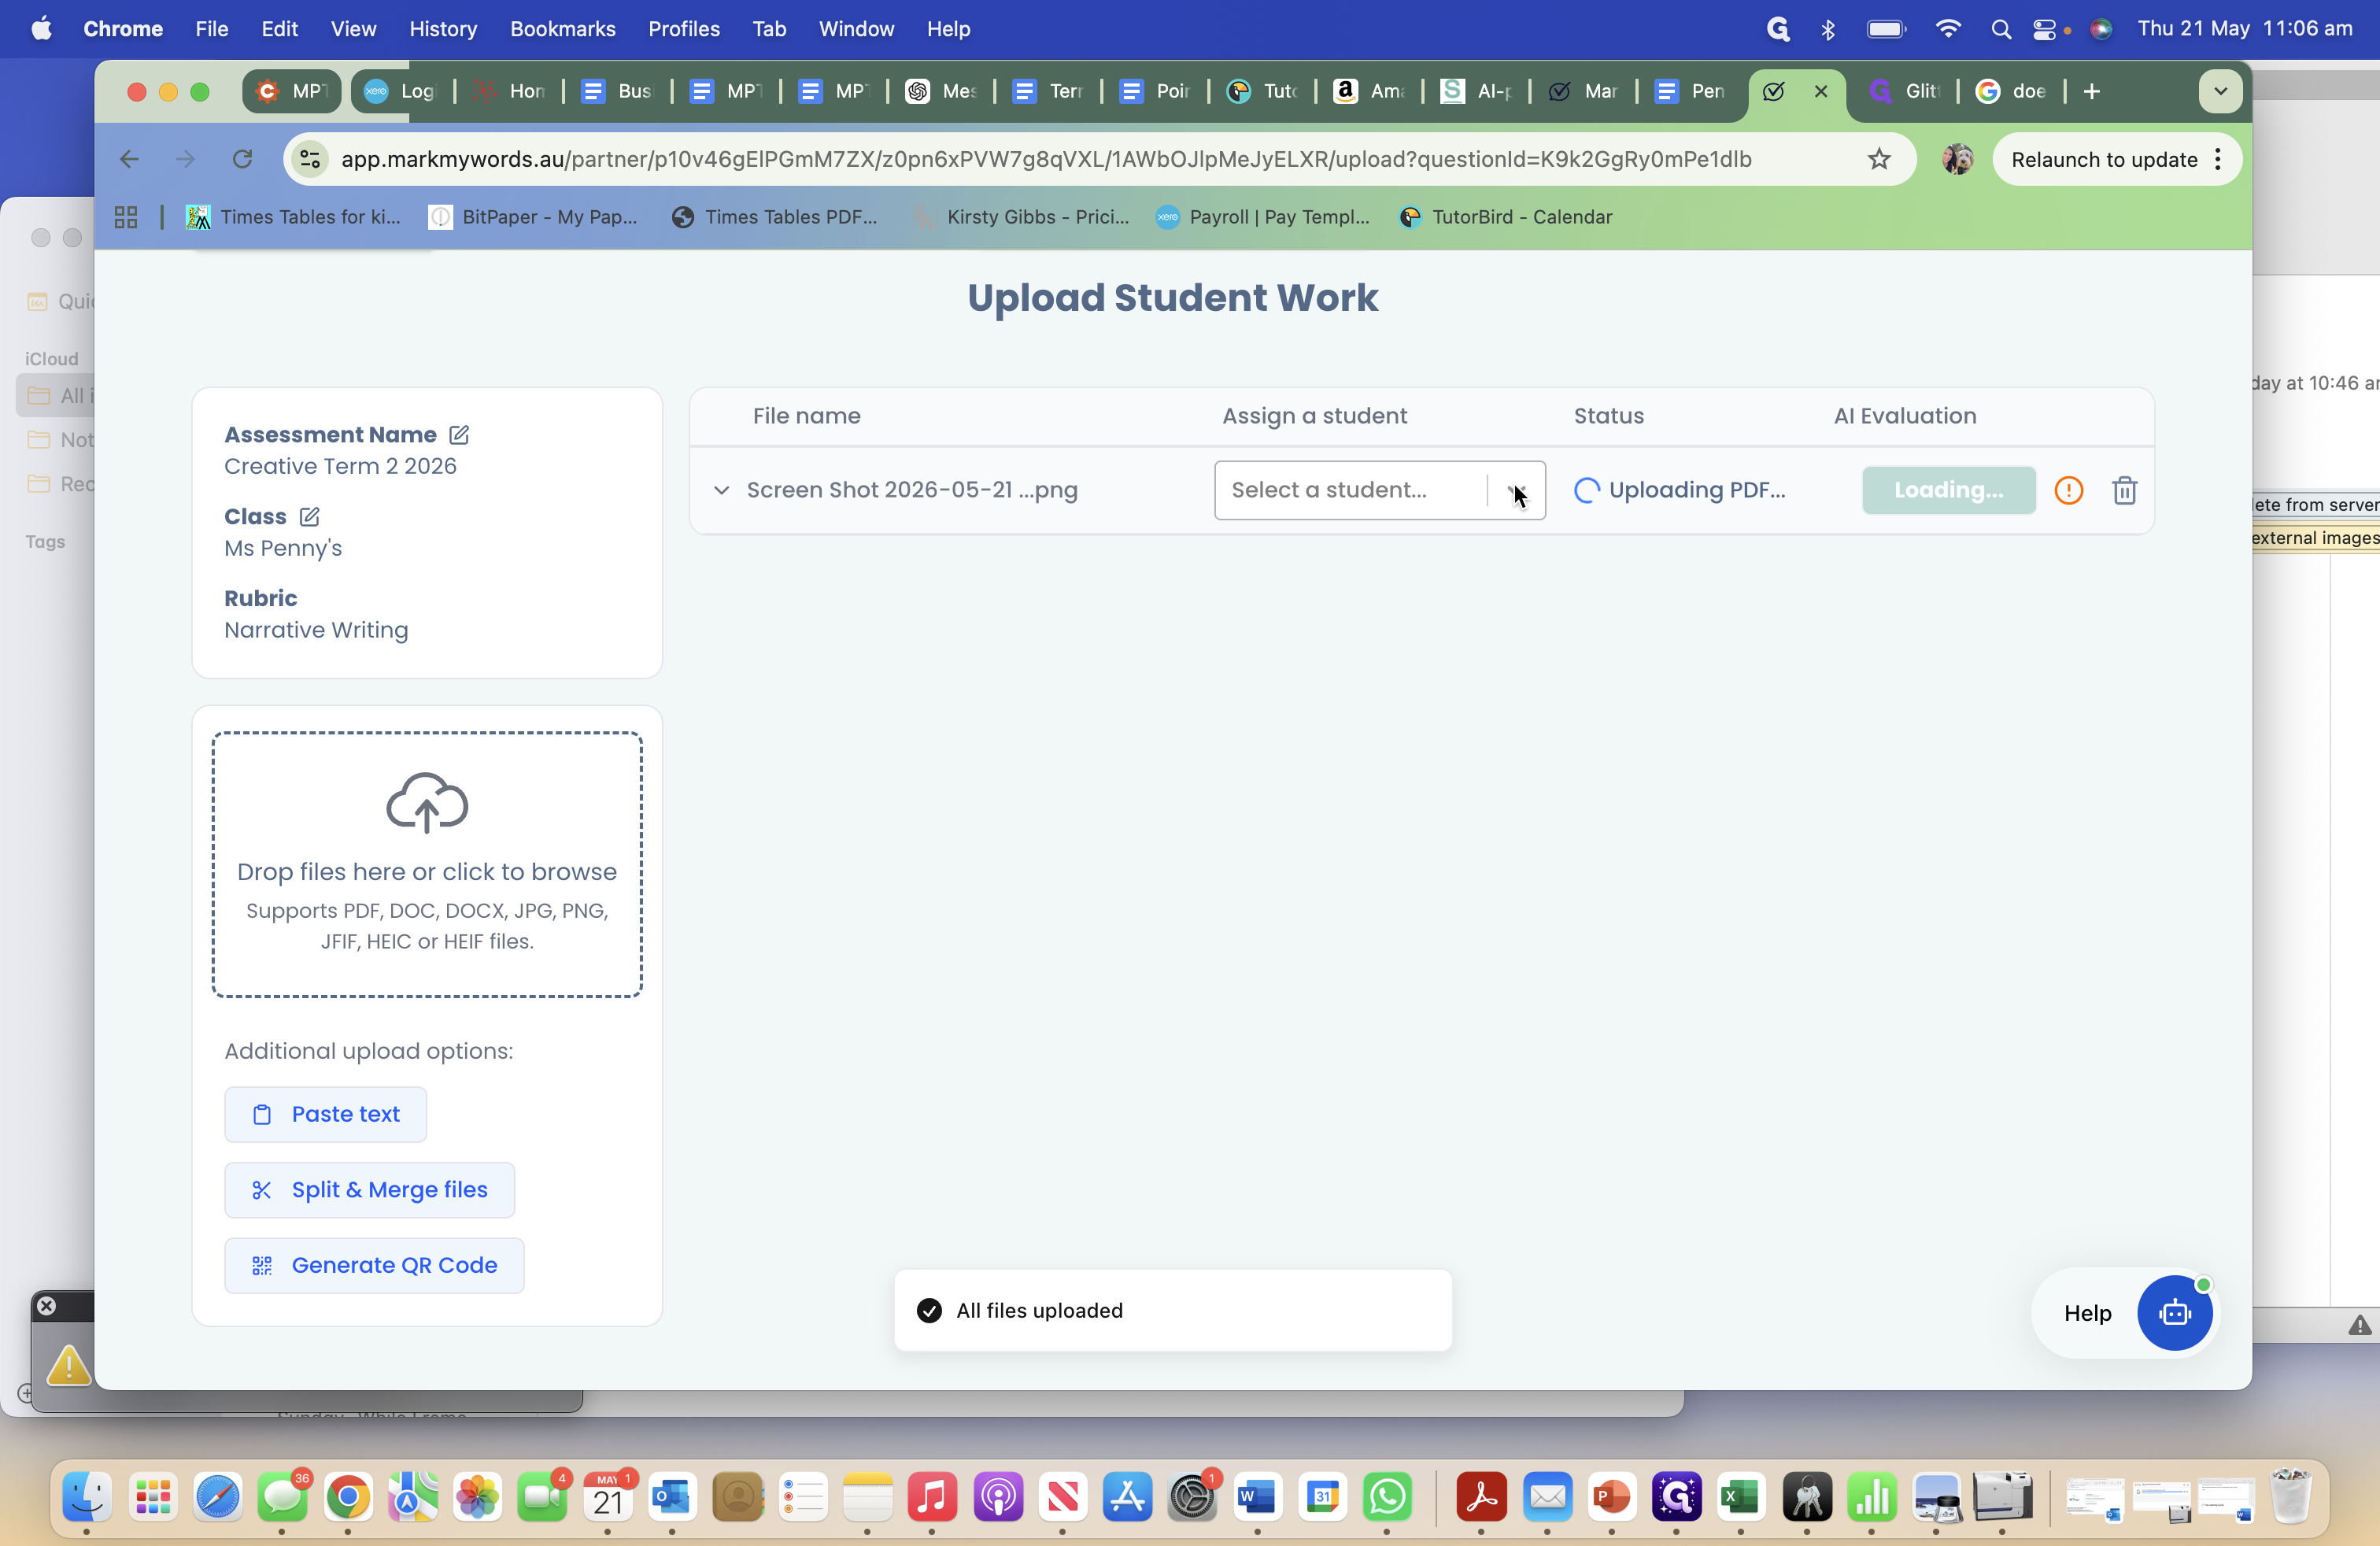Switch to the Glit tab

point(1904,91)
